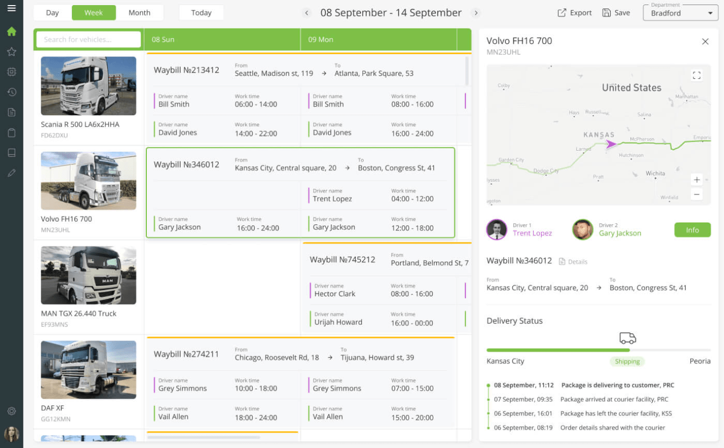
Task: Switch to Day view
Action: tap(52, 12)
